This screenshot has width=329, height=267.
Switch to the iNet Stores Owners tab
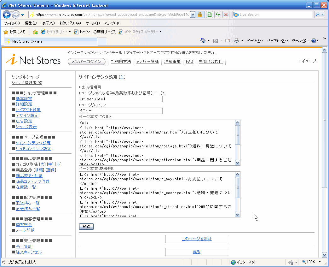50,41
